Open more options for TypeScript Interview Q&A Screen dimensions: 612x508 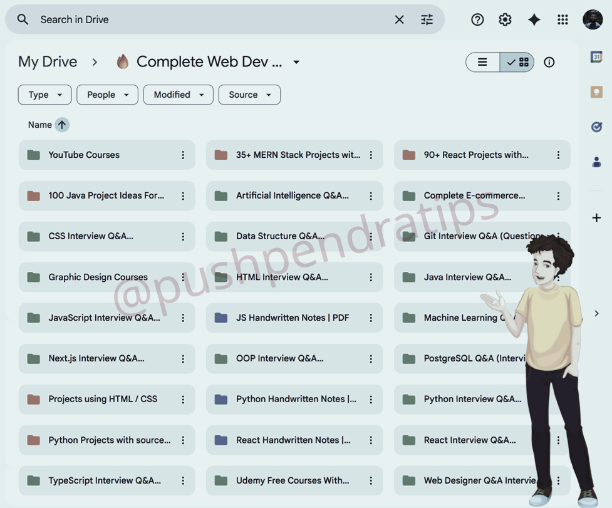coord(183,480)
